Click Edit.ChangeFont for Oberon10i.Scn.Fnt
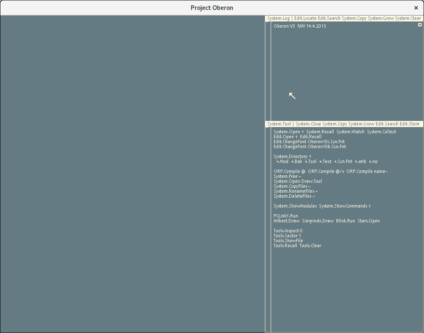The image size is (424, 333). 290,142
